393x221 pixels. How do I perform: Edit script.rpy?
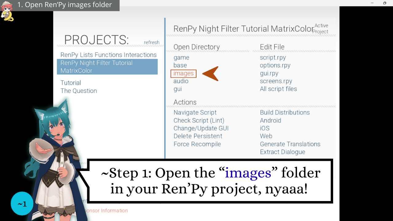(273, 57)
